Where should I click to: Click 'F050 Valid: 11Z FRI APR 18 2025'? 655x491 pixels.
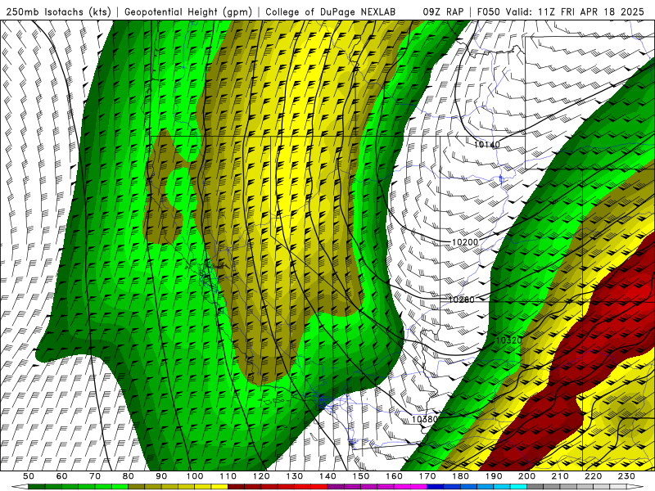click(x=561, y=11)
